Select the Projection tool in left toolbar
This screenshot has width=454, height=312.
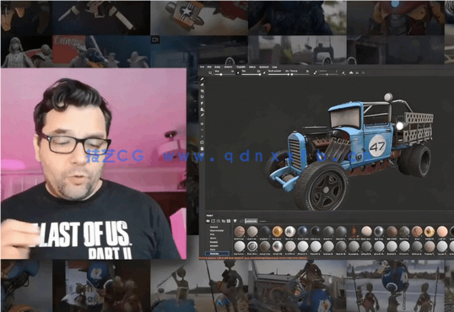(x=202, y=91)
